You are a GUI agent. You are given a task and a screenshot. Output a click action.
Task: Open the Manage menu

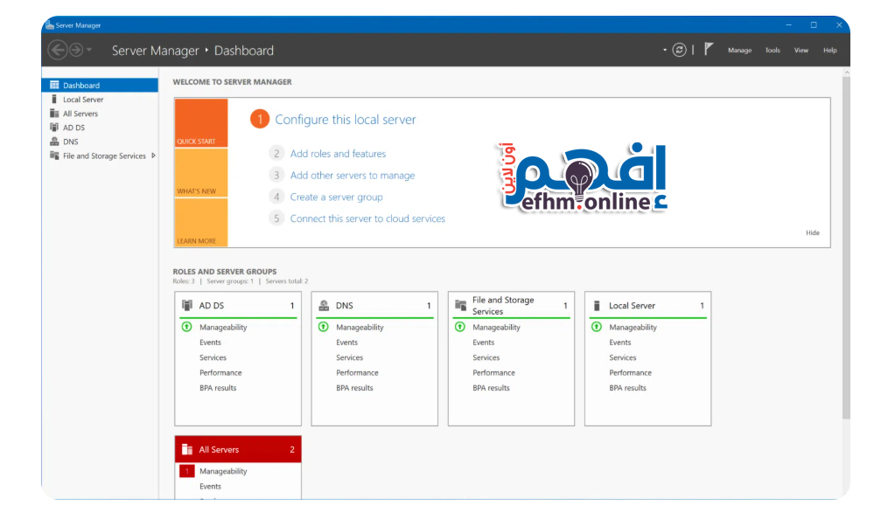click(x=739, y=51)
